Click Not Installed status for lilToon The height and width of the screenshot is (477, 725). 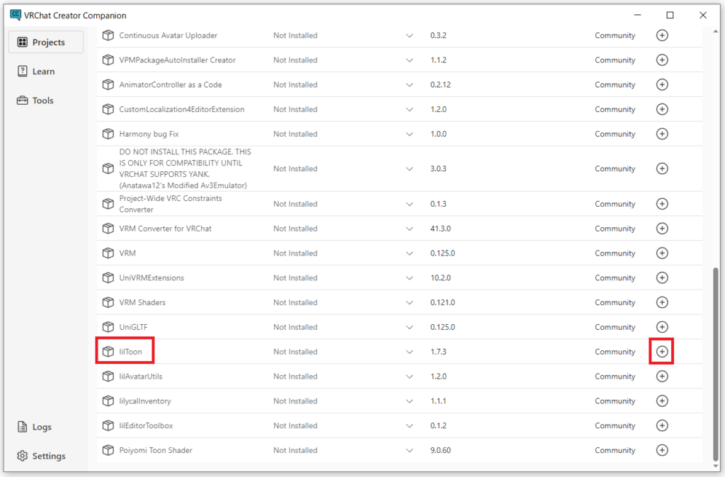295,352
